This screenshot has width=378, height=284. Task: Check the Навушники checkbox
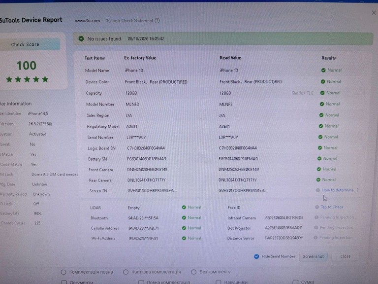pos(219,282)
